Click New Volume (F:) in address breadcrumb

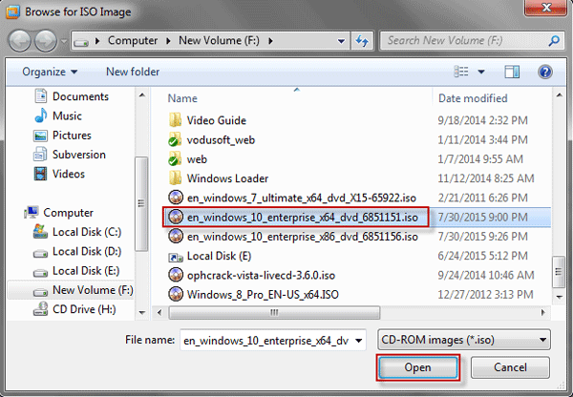[x=219, y=40]
